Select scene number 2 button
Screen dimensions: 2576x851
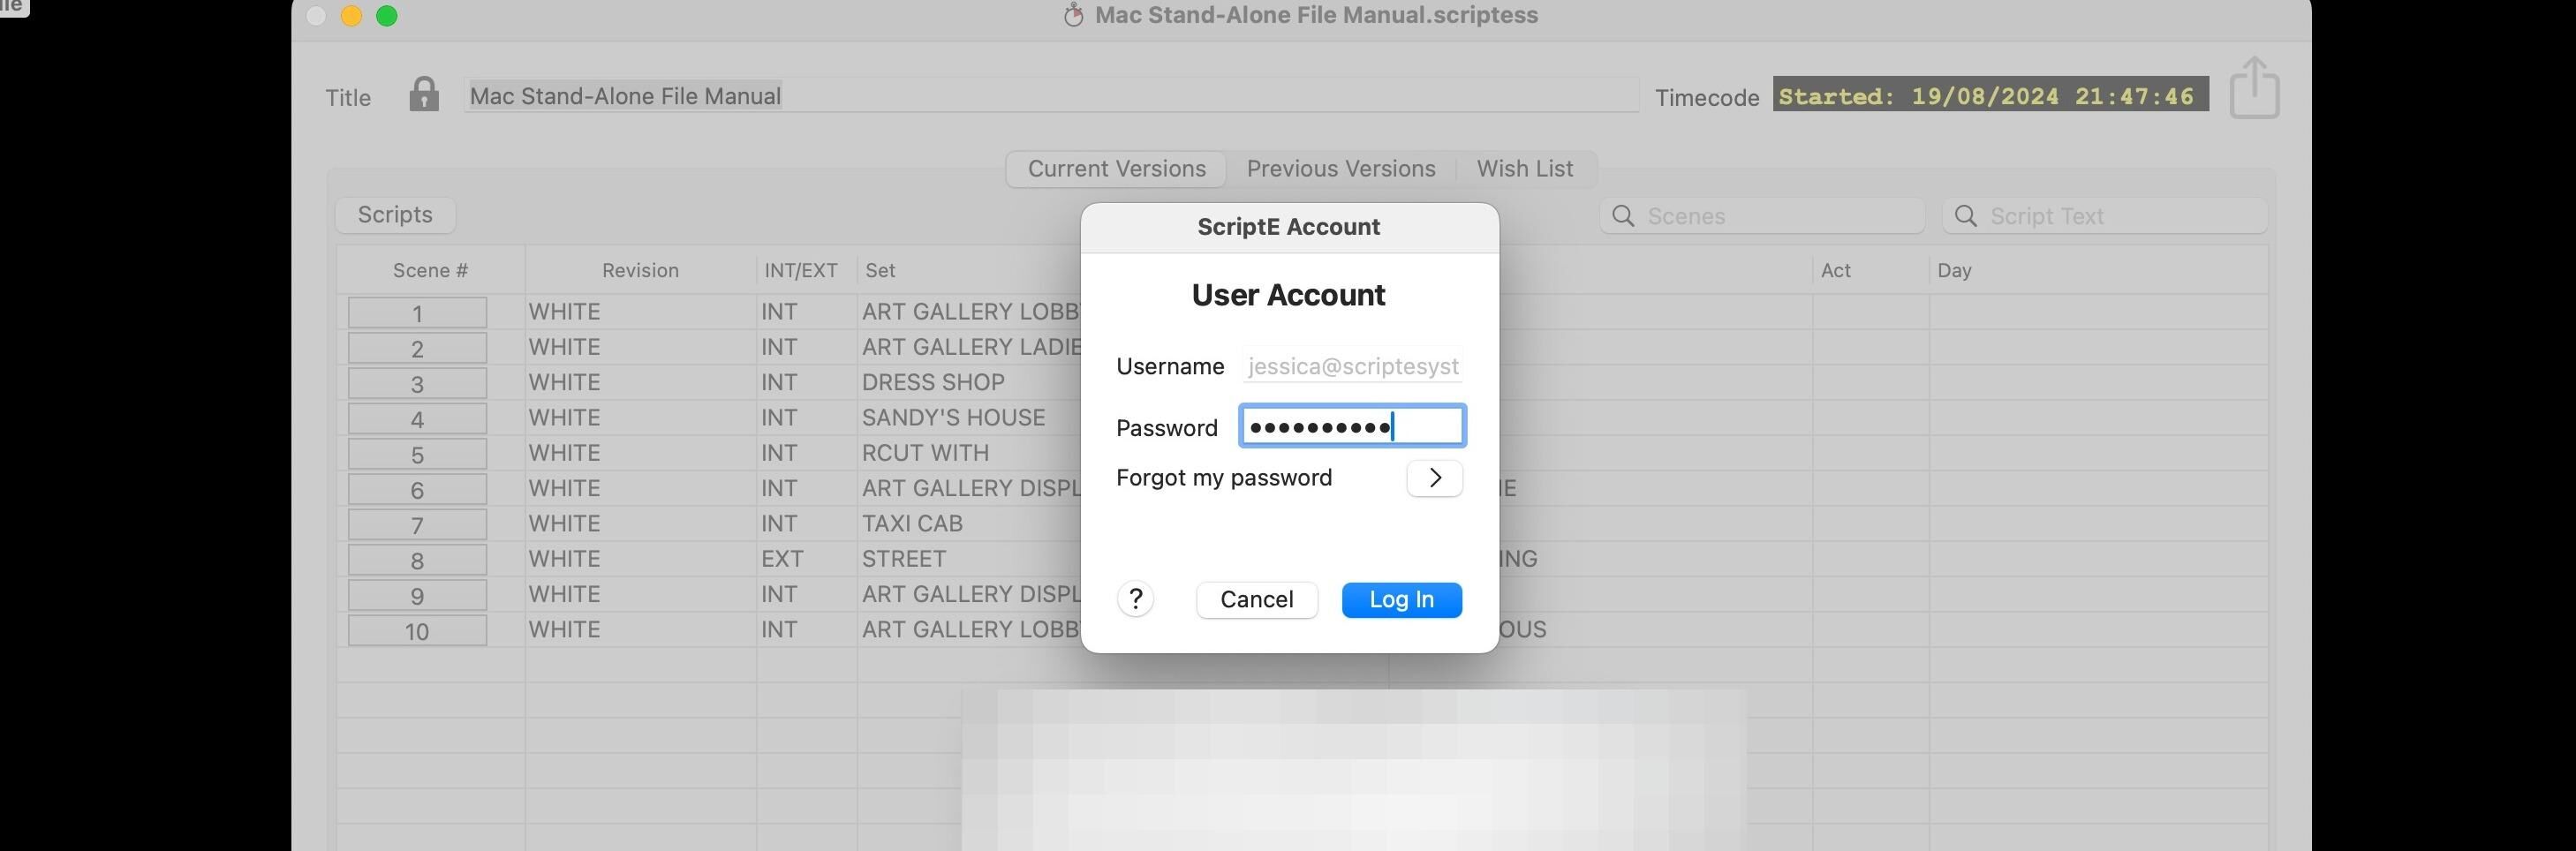[417, 348]
